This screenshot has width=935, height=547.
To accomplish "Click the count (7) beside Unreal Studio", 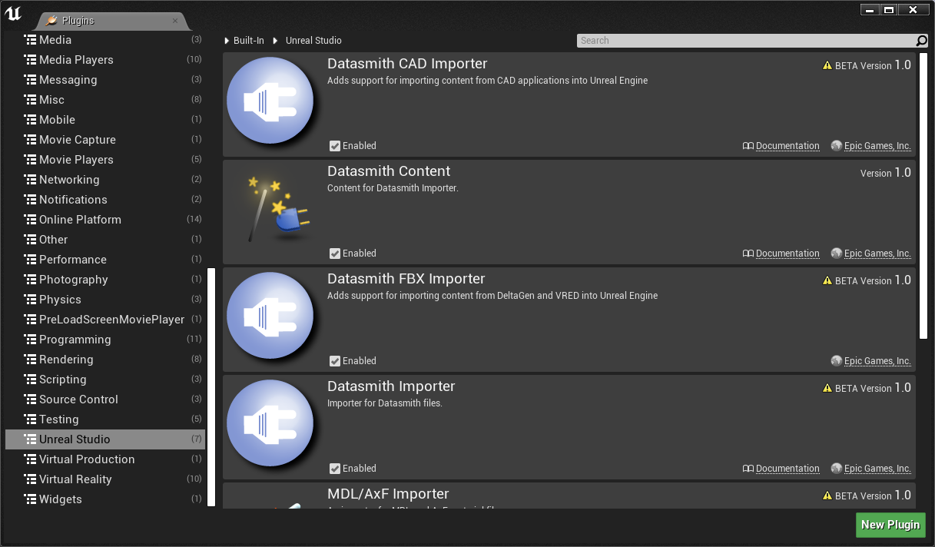I will pos(197,439).
